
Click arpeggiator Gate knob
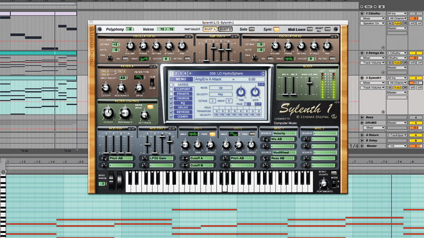click(x=255, y=92)
